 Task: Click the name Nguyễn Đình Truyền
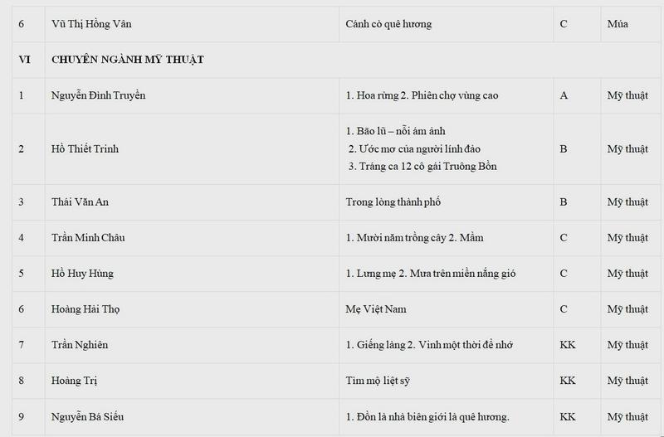coord(98,95)
